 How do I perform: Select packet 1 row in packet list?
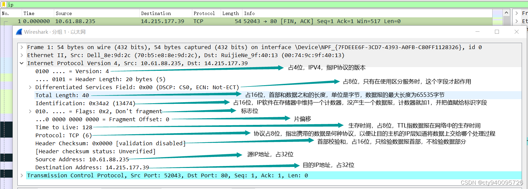click(x=246, y=21)
